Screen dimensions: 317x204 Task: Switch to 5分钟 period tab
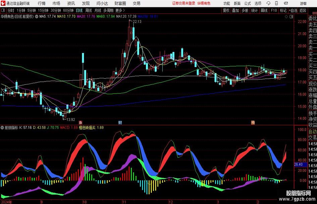[x=32, y=10]
